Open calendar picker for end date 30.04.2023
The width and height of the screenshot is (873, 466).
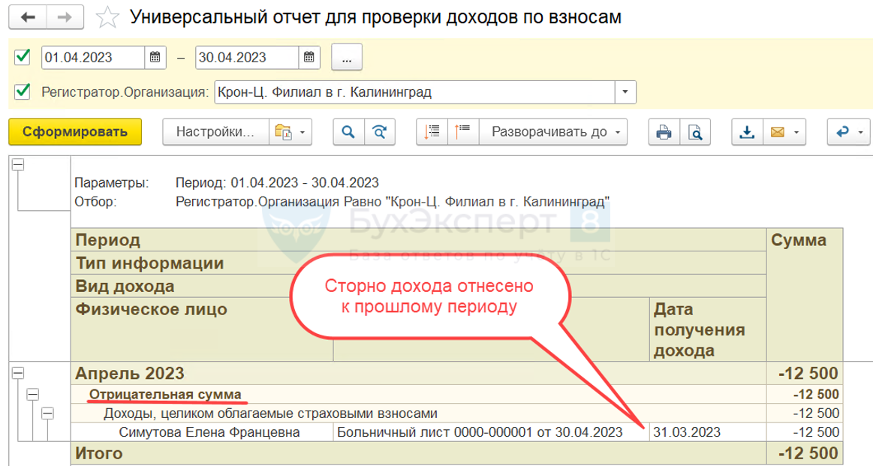pos(308,57)
